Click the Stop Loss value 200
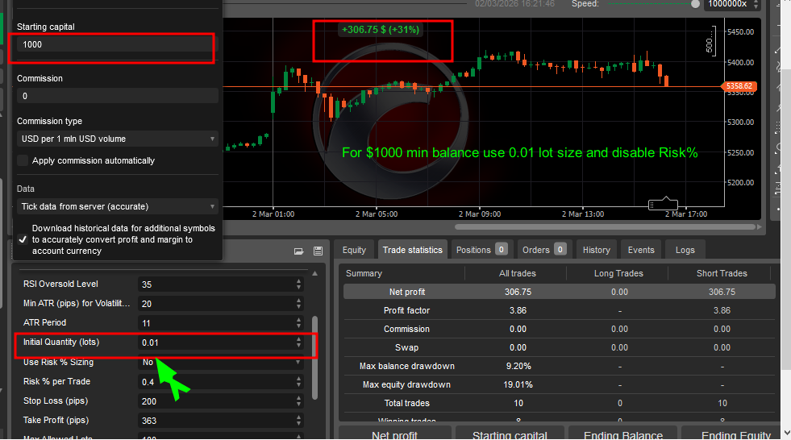Viewport: 791px width, 440px height. click(x=149, y=401)
